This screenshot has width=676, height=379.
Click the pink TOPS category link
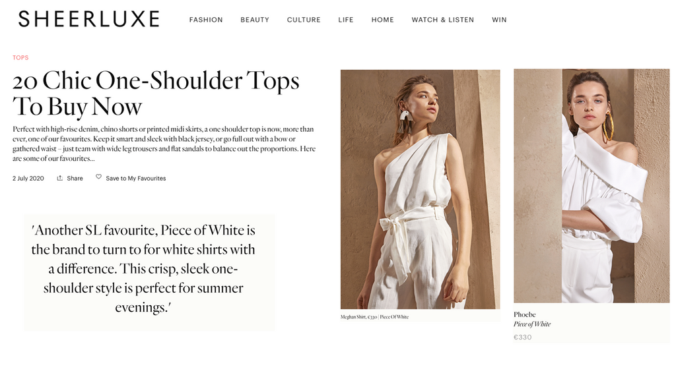click(20, 58)
